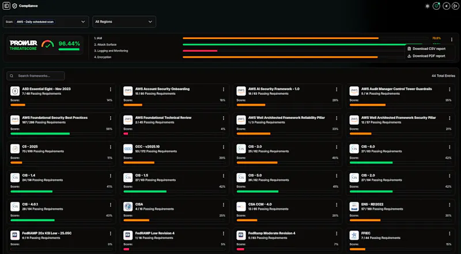Click the 'Compliance' page title

[x=28, y=6]
